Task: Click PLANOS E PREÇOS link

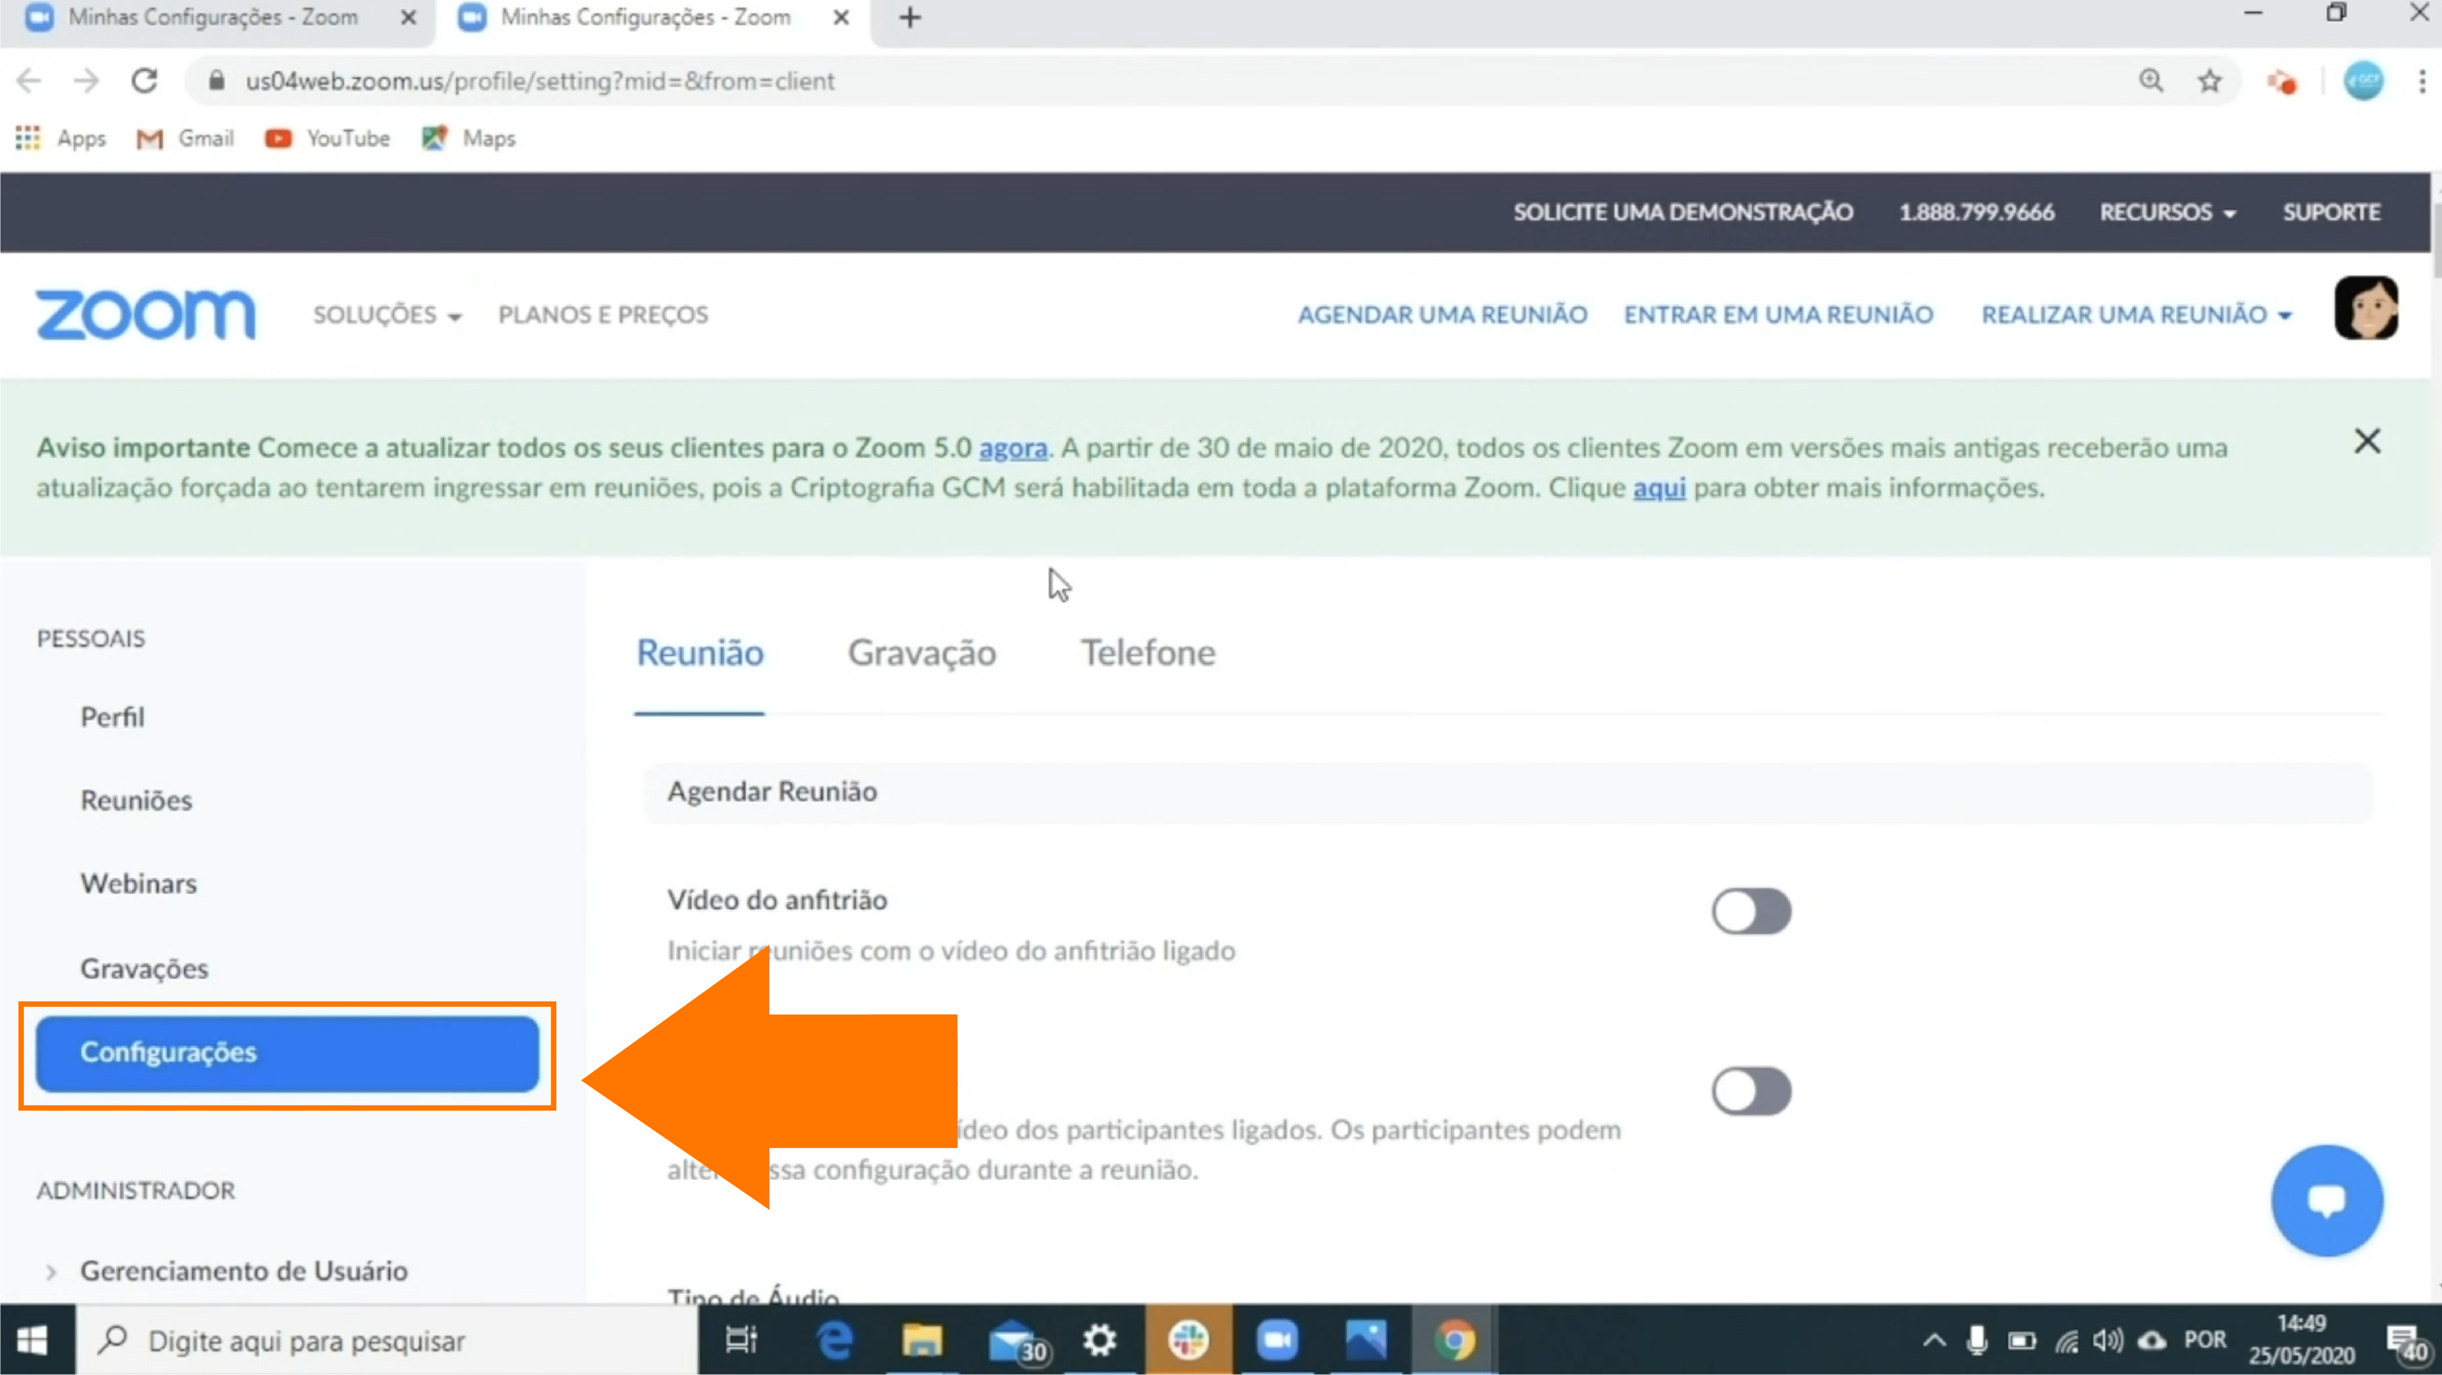Action: 604,315
